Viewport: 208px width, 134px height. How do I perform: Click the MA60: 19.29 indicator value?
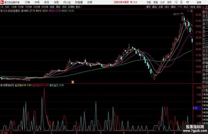68,11
